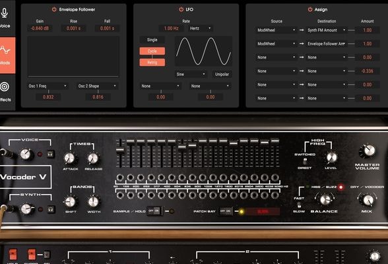Image resolution: width=388 pixels, height=264 pixels.
Task: Click the Master Volume knob
Action: click(x=368, y=150)
